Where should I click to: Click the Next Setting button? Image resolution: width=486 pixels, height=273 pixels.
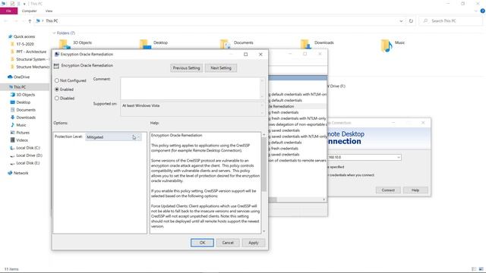(x=221, y=68)
